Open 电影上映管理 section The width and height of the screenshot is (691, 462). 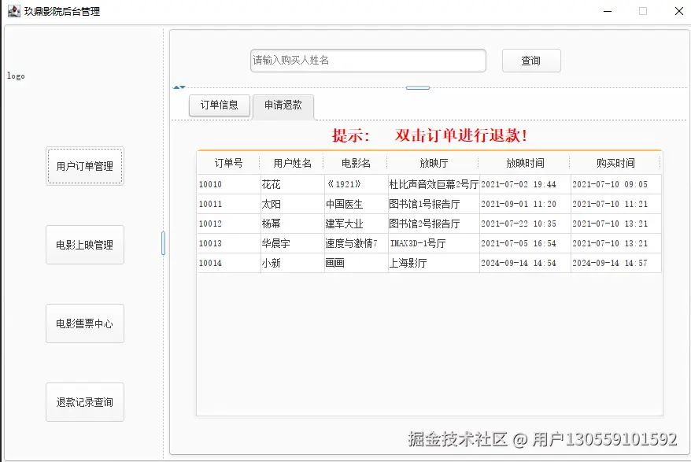coord(85,245)
